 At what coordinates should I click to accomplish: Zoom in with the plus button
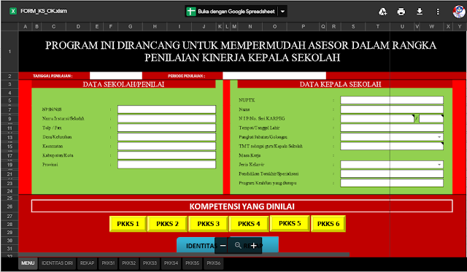click(253, 246)
